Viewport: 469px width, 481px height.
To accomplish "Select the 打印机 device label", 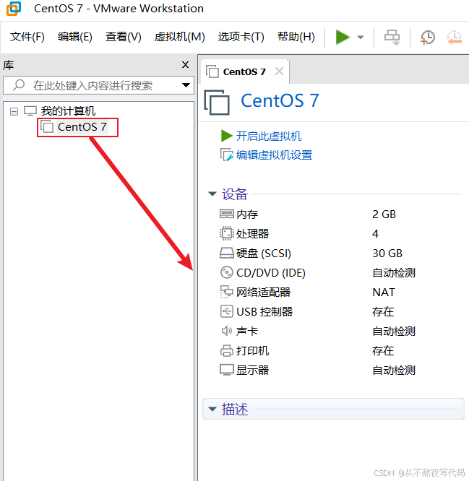I will click(x=253, y=350).
